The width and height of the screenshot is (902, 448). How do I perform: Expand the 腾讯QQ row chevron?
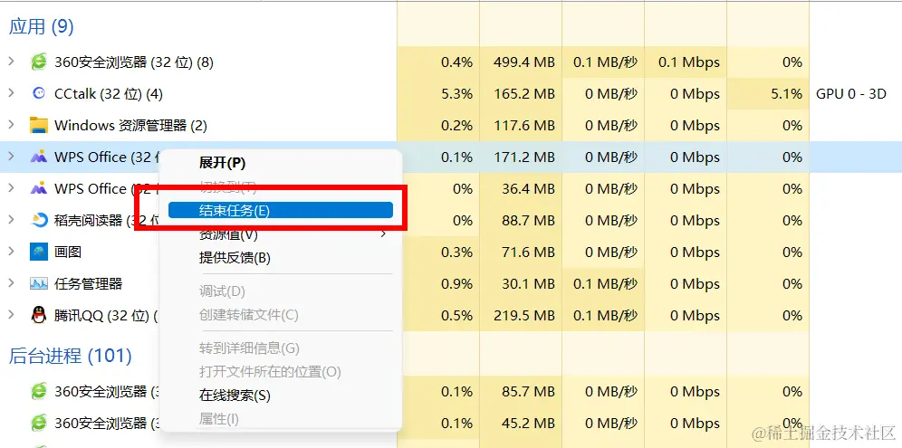pyautogui.click(x=11, y=315)
